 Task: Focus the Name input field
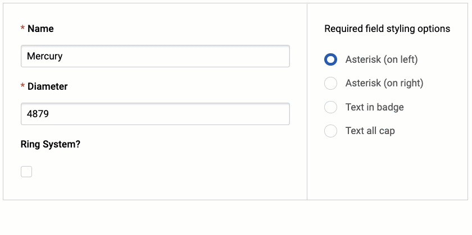(155, 56)
